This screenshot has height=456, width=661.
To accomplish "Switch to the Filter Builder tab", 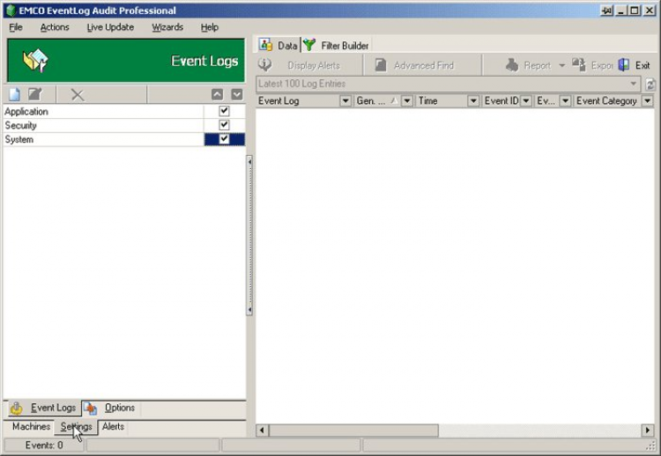I will coord(336,45).
